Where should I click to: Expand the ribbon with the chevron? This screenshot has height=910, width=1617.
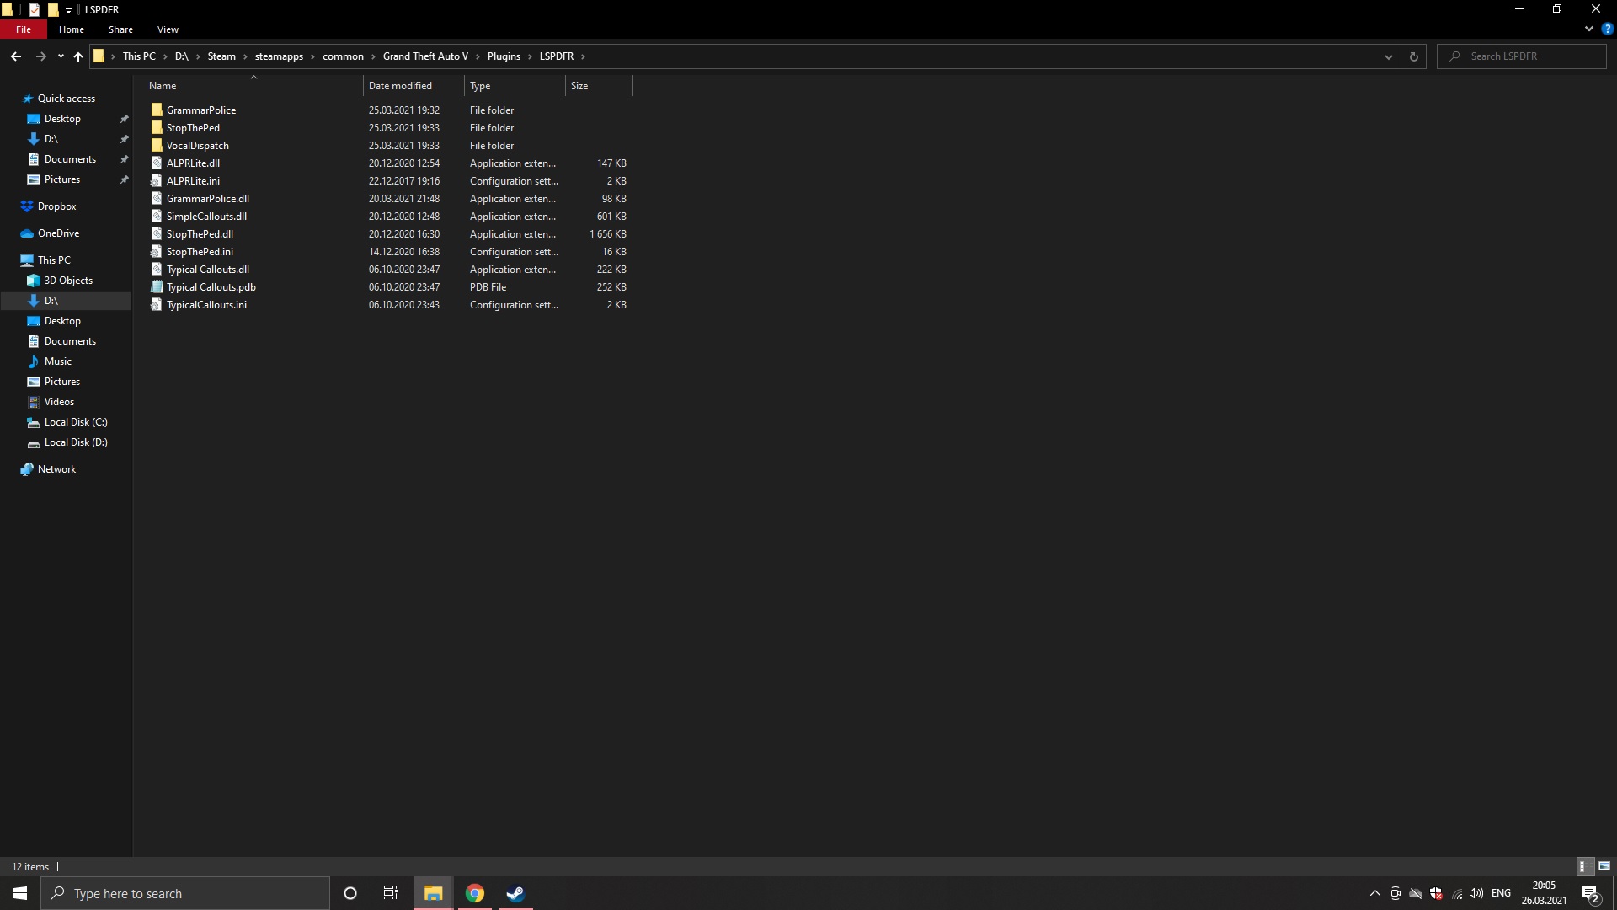click(x=1588, y=29)
